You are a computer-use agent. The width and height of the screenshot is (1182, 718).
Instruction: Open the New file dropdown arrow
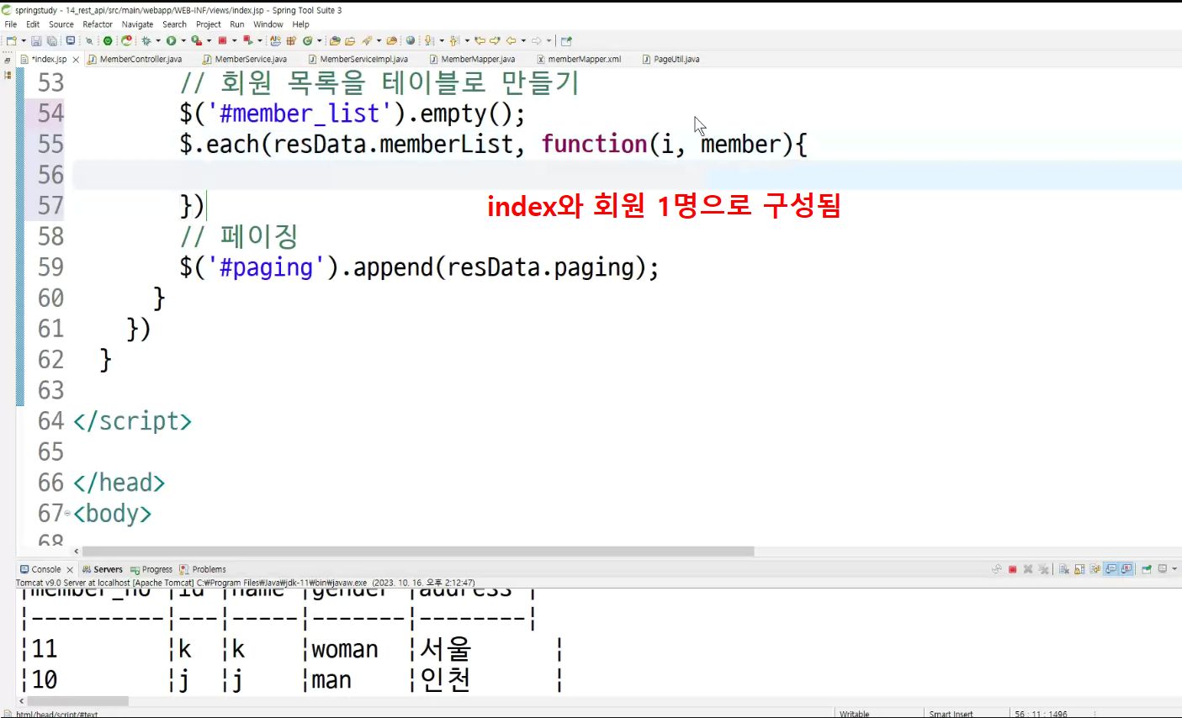[24, 40]
